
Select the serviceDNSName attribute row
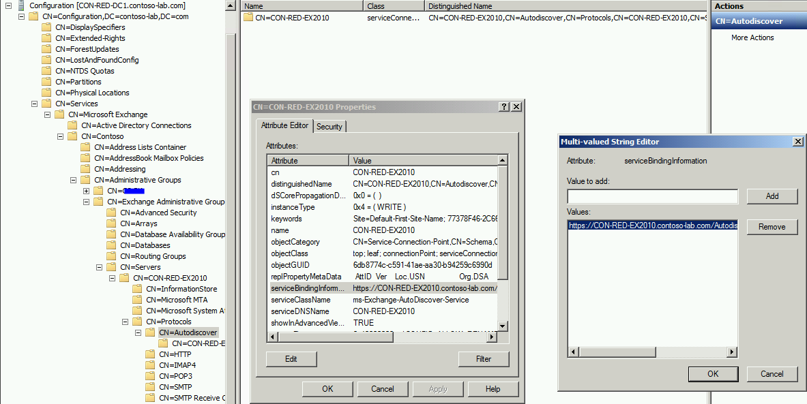383,311
